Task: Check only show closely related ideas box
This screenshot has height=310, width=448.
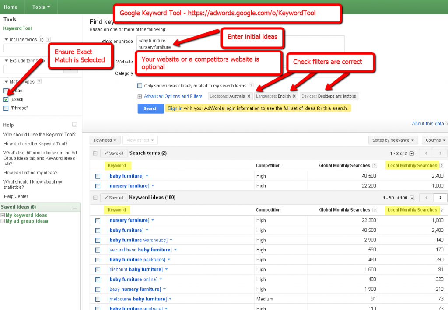Action: (x=140, y=86)
